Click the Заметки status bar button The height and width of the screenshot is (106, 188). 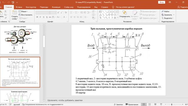click(118, 105)
